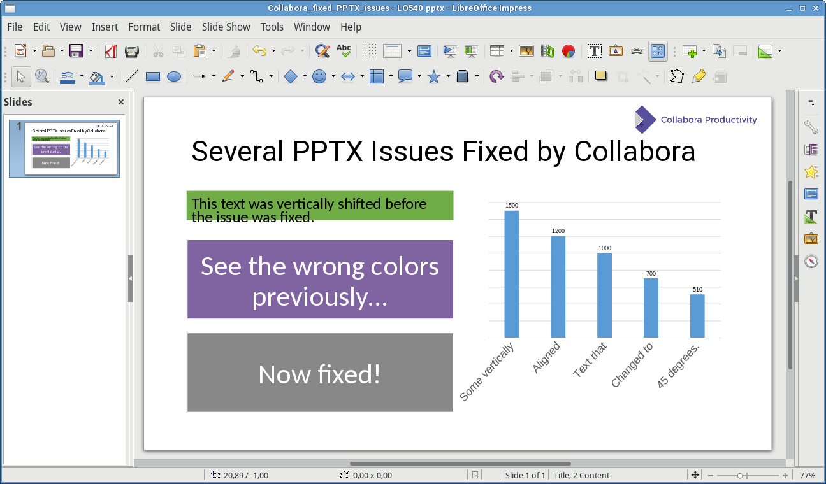Viewport: 826px width, 484px height.
Task: Click the Undo arrow
Action: click(x=259, y=51)
